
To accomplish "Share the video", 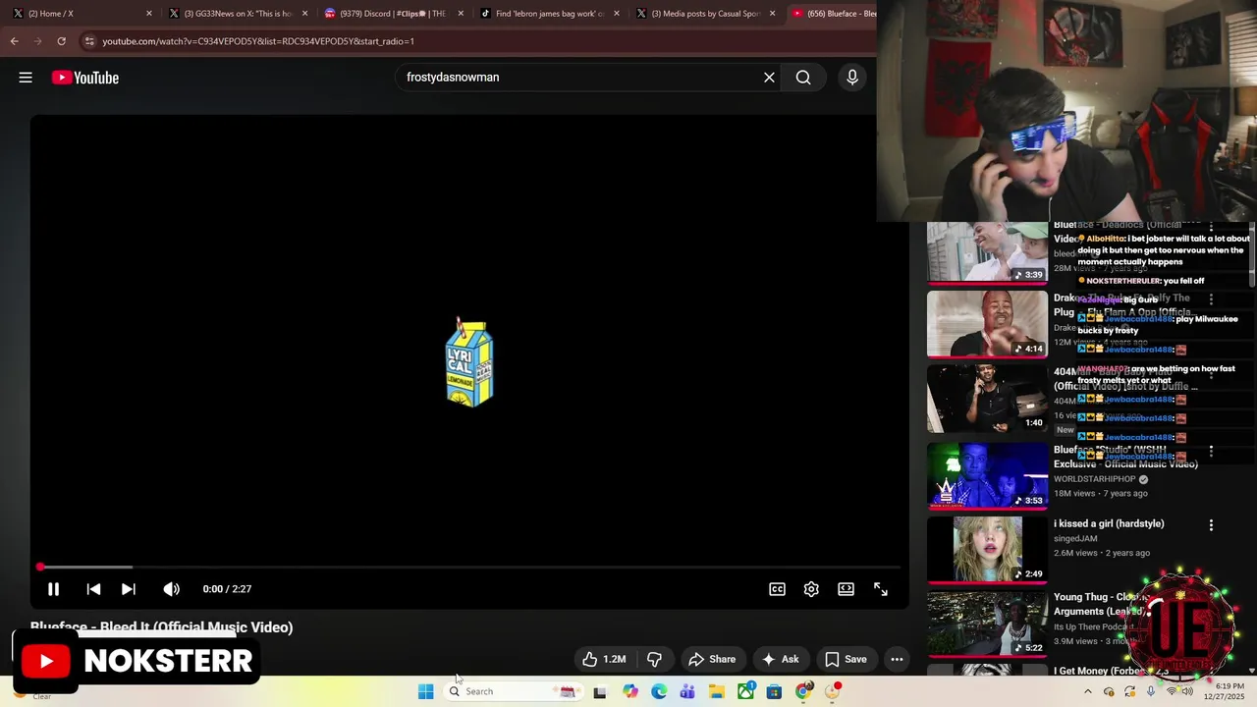I will 712,659.
